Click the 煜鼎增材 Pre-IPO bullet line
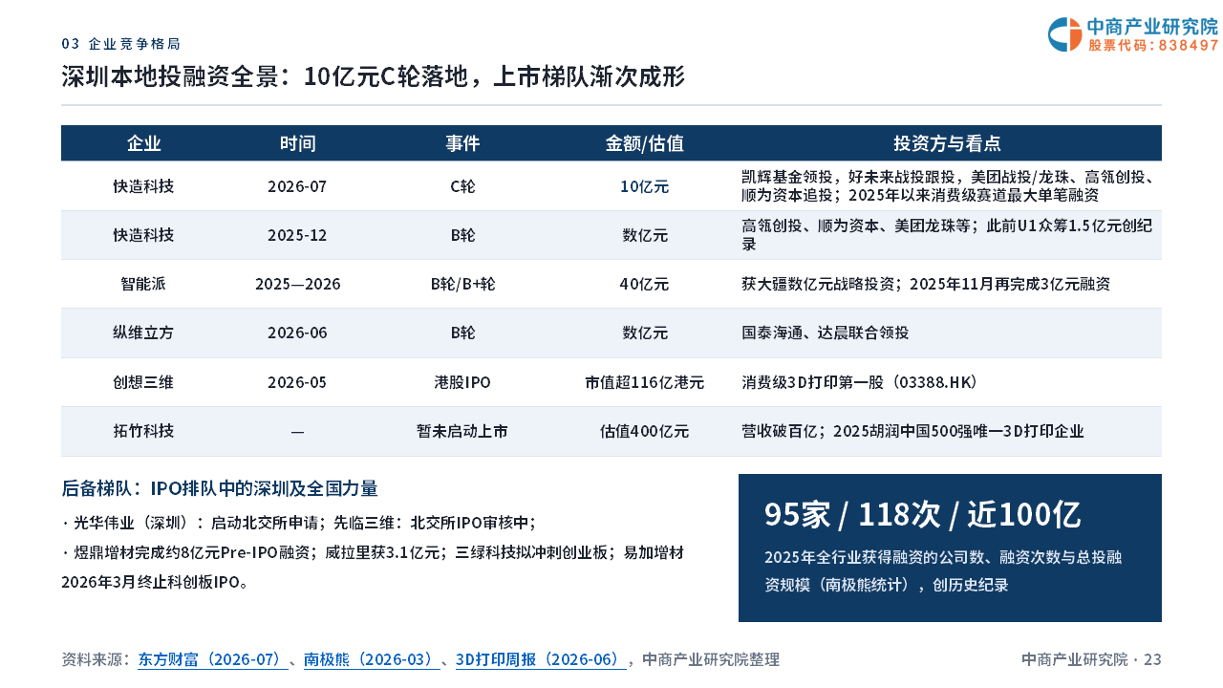Screen dimensions: 1223x688 [x=373, y=567]
